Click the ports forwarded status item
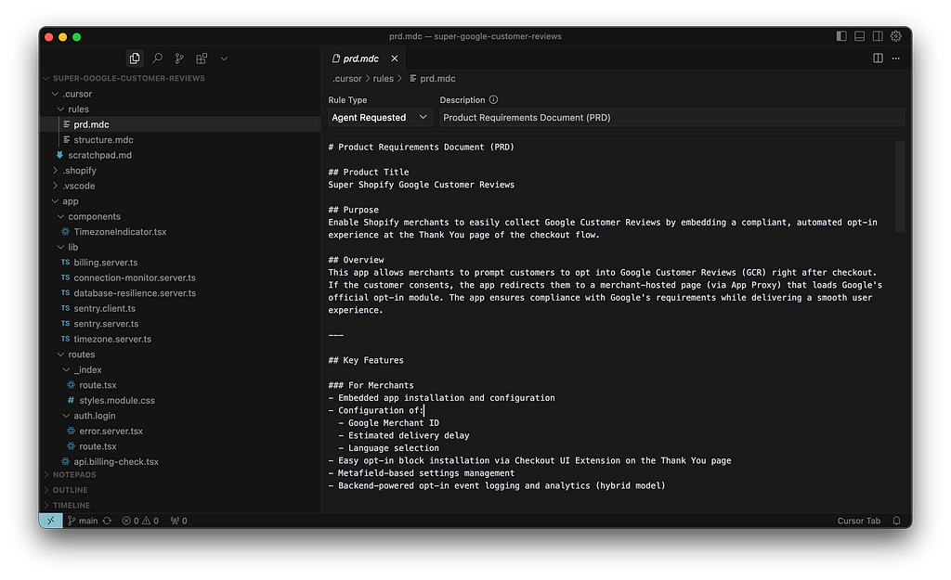 click(x=179, y=521)
